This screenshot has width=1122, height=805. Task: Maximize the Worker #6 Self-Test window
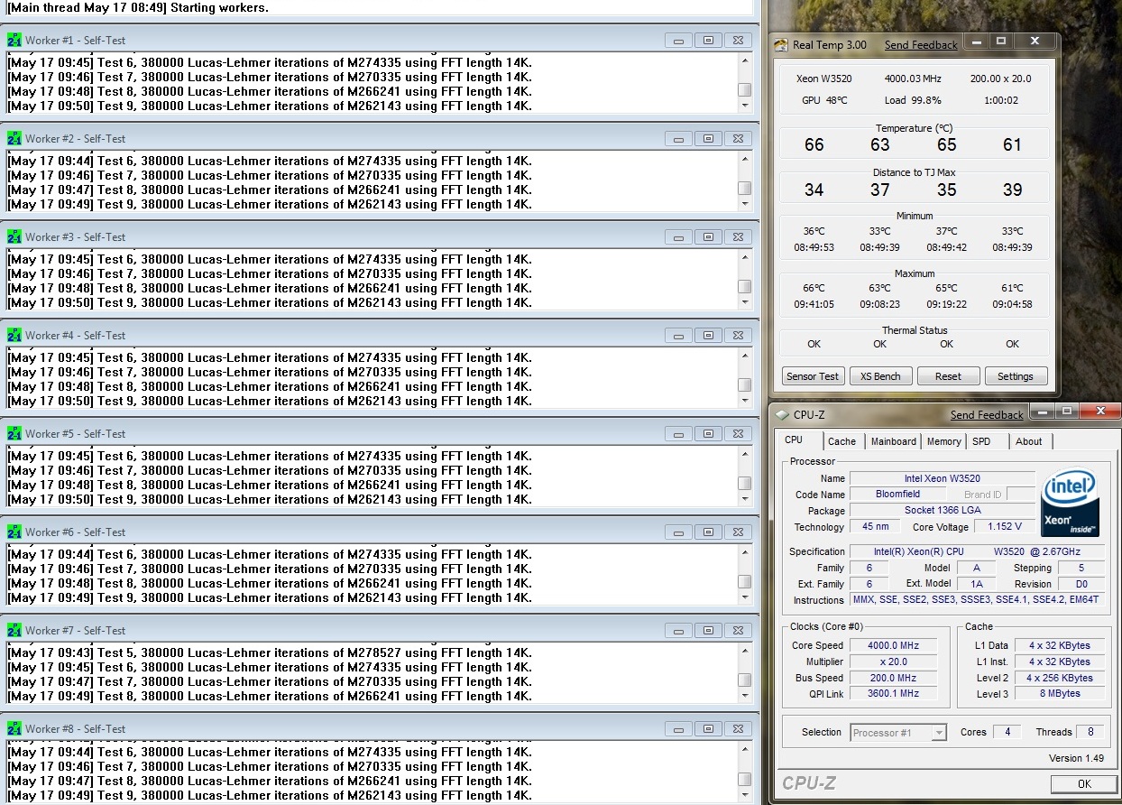point(708,532)
